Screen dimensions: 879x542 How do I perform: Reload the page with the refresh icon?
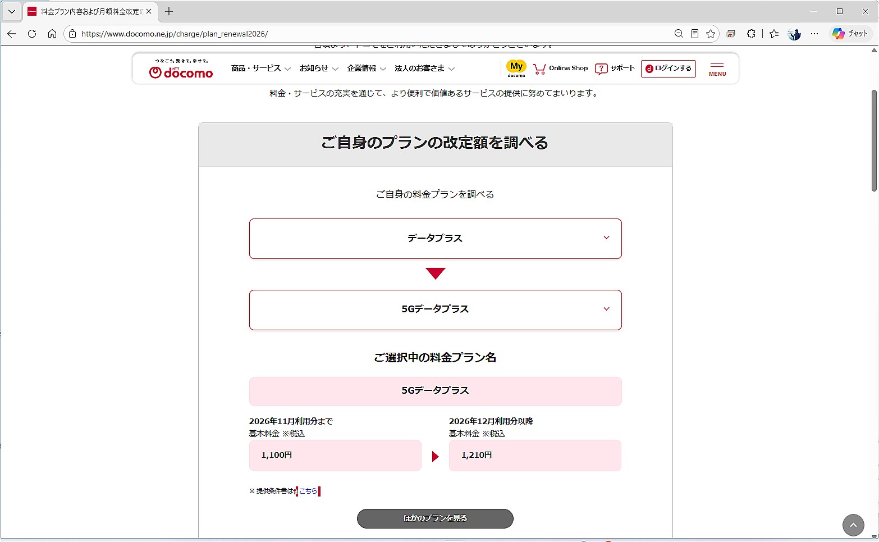pos(32,34)
